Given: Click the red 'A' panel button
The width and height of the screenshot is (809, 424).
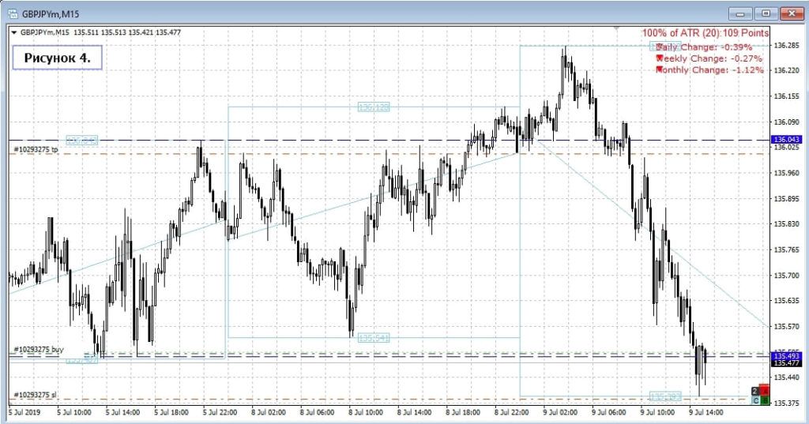Looking at the screenshot, I should pyautogui.click(x=766, y=391).
